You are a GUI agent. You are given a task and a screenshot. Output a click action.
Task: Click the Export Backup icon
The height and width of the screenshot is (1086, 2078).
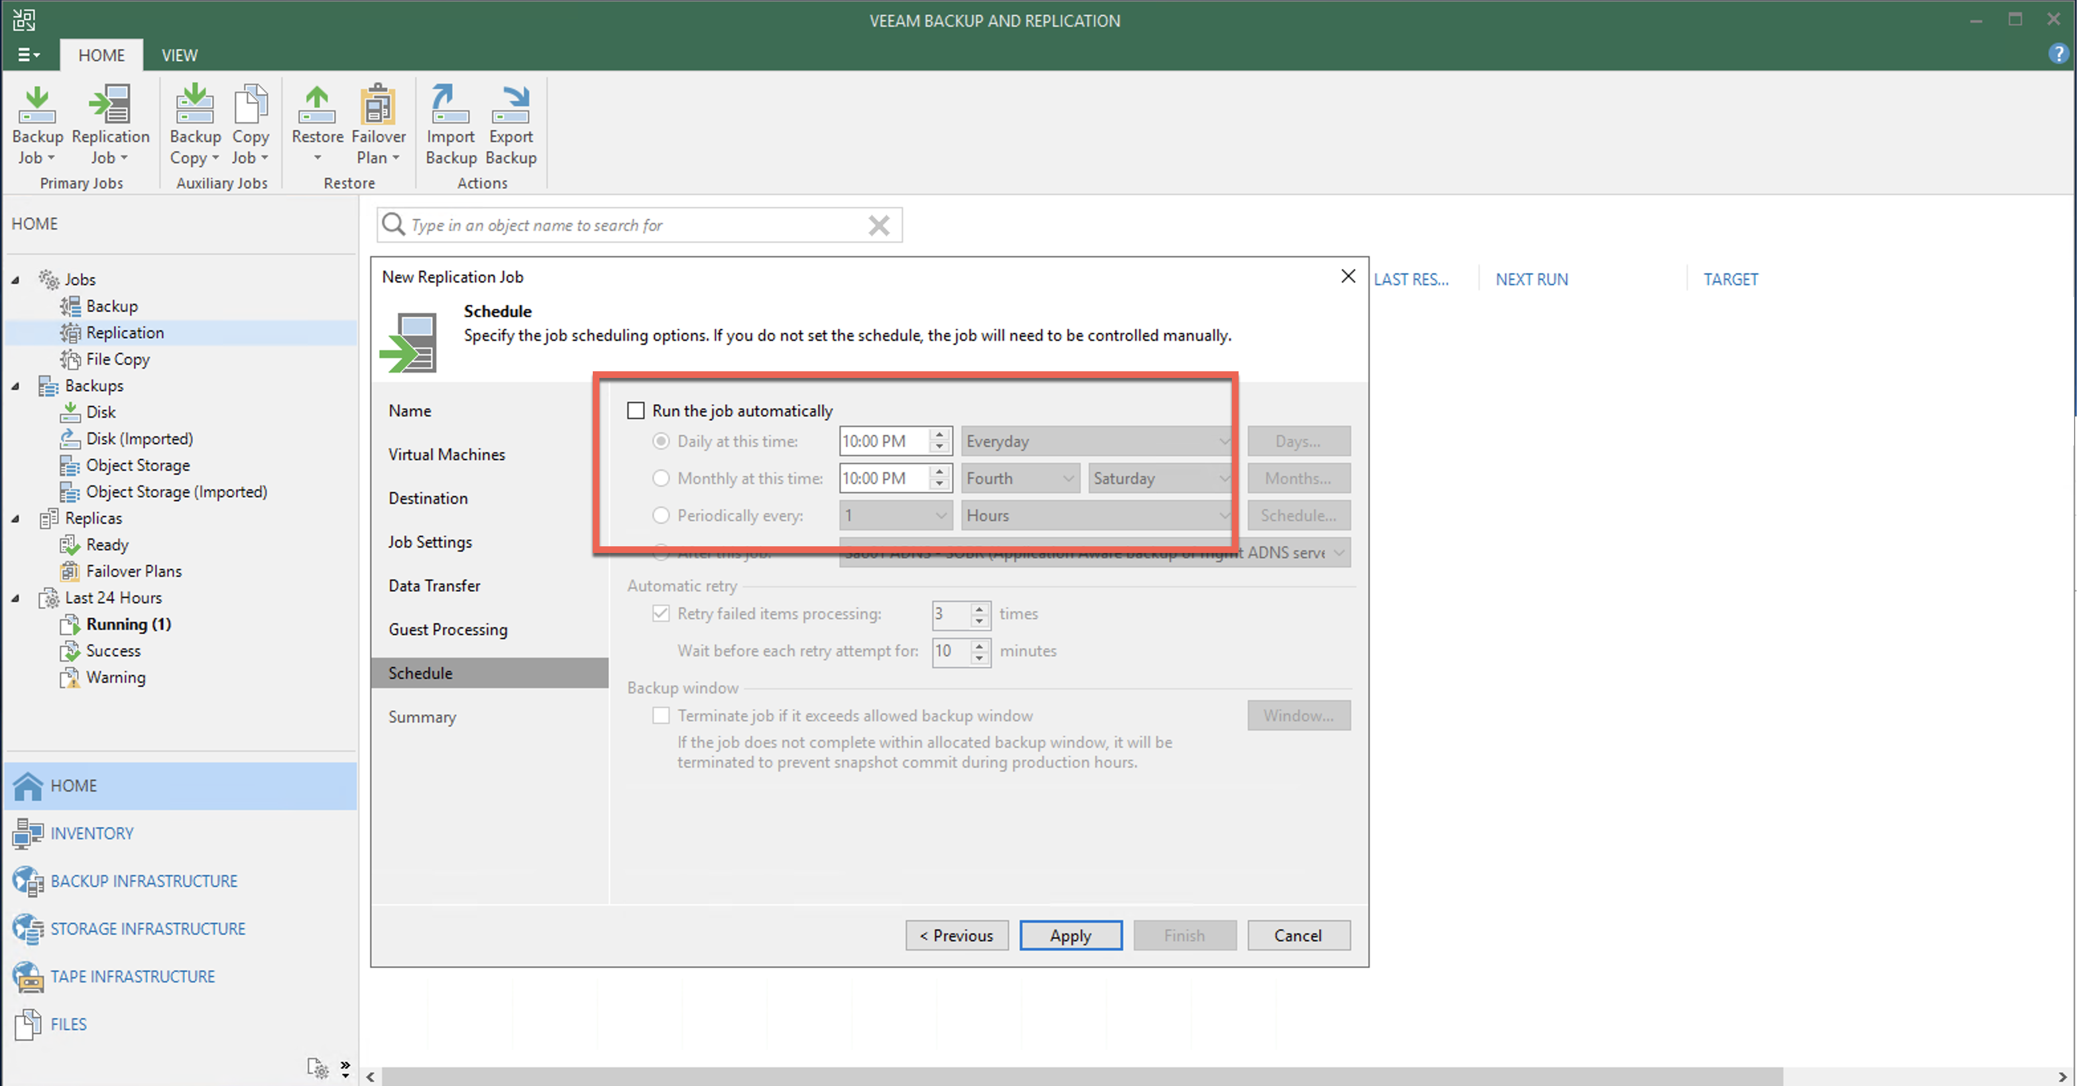coord(511,123)
